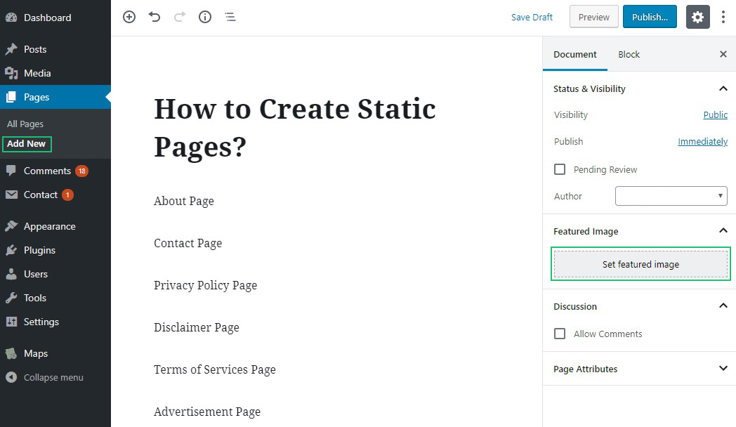Screen dimensions: 736x427
Task: Collapse the Discussion panel
Action: 723,306
